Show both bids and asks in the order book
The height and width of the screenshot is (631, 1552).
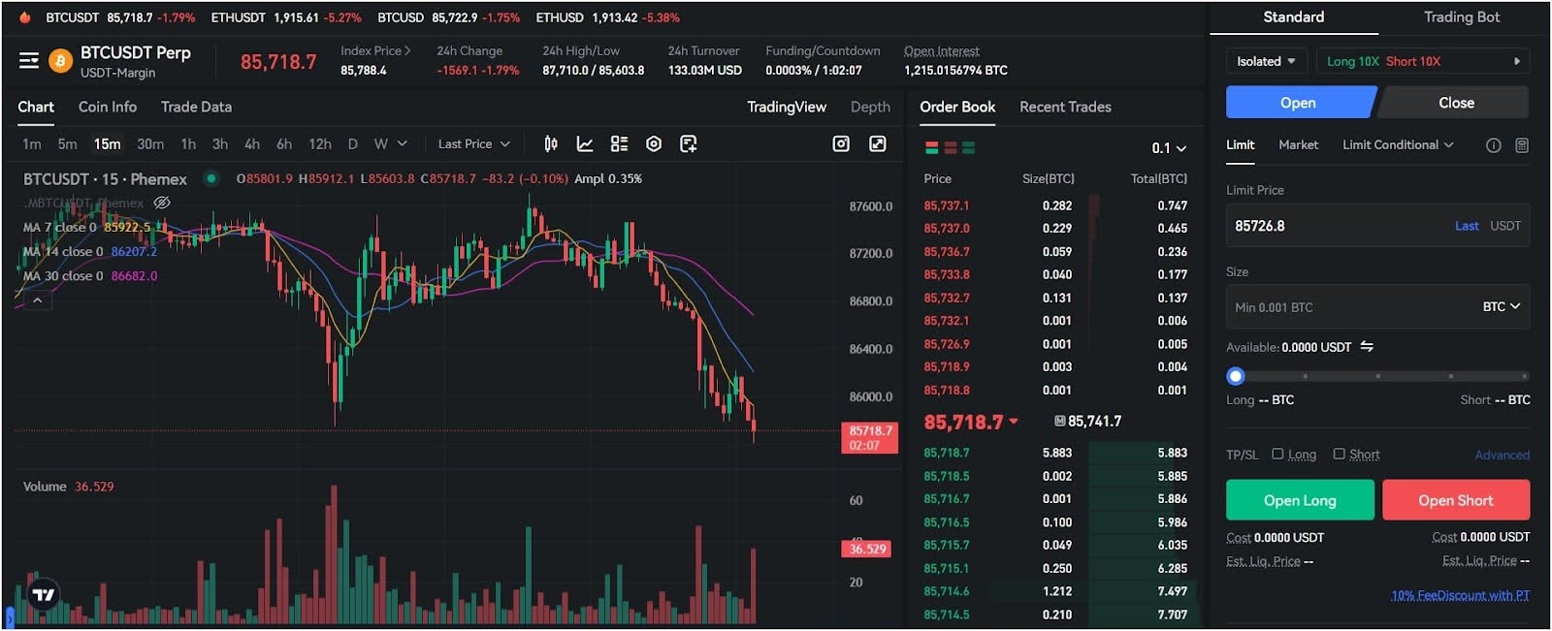click(932, 147)
